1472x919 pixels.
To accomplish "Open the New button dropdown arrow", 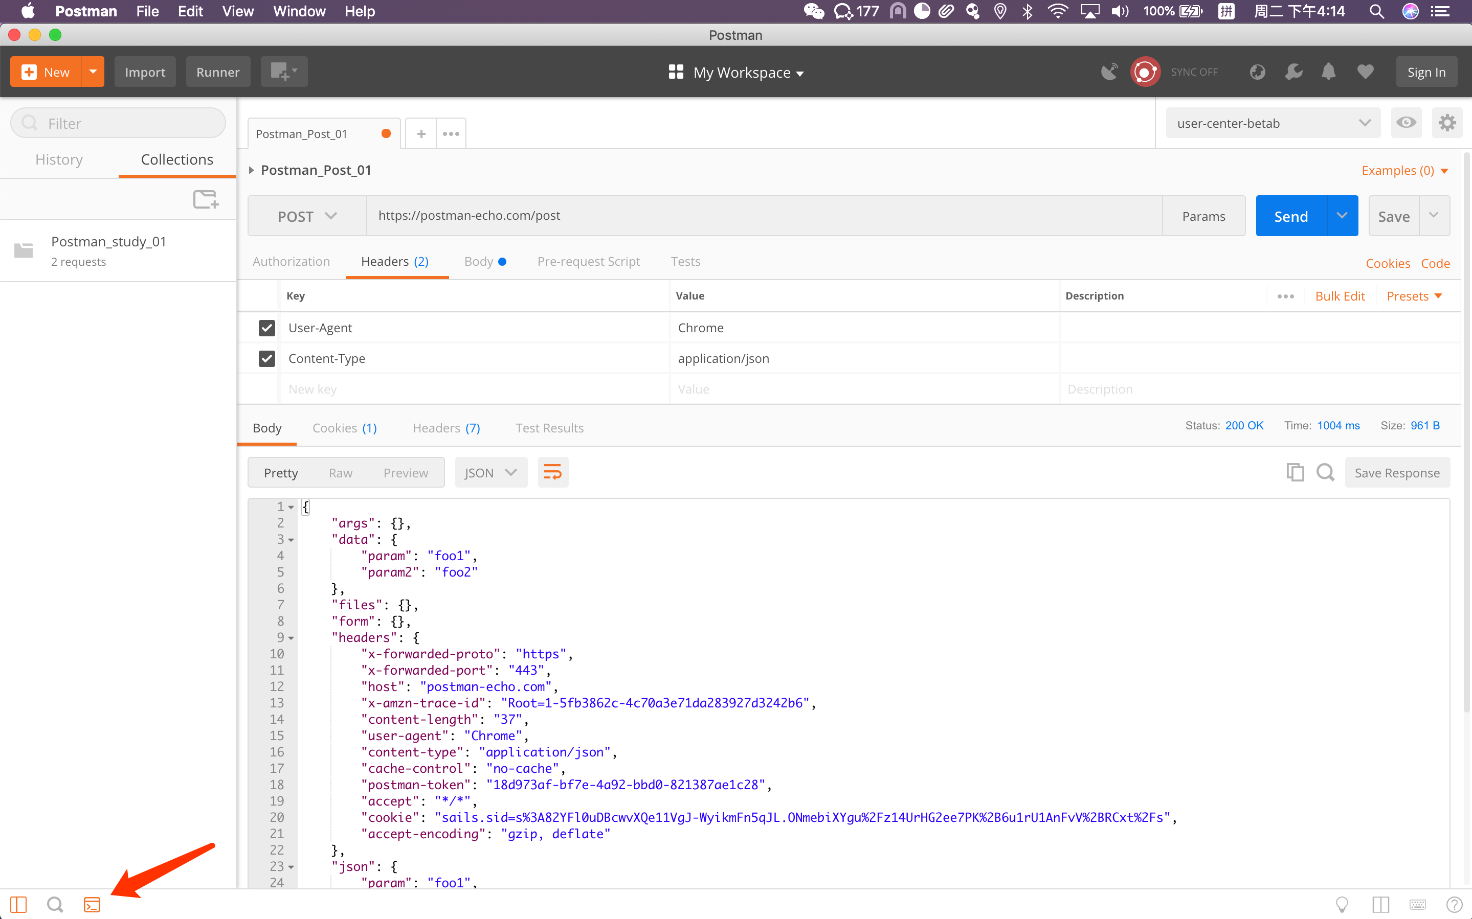I will pos(93,72).
